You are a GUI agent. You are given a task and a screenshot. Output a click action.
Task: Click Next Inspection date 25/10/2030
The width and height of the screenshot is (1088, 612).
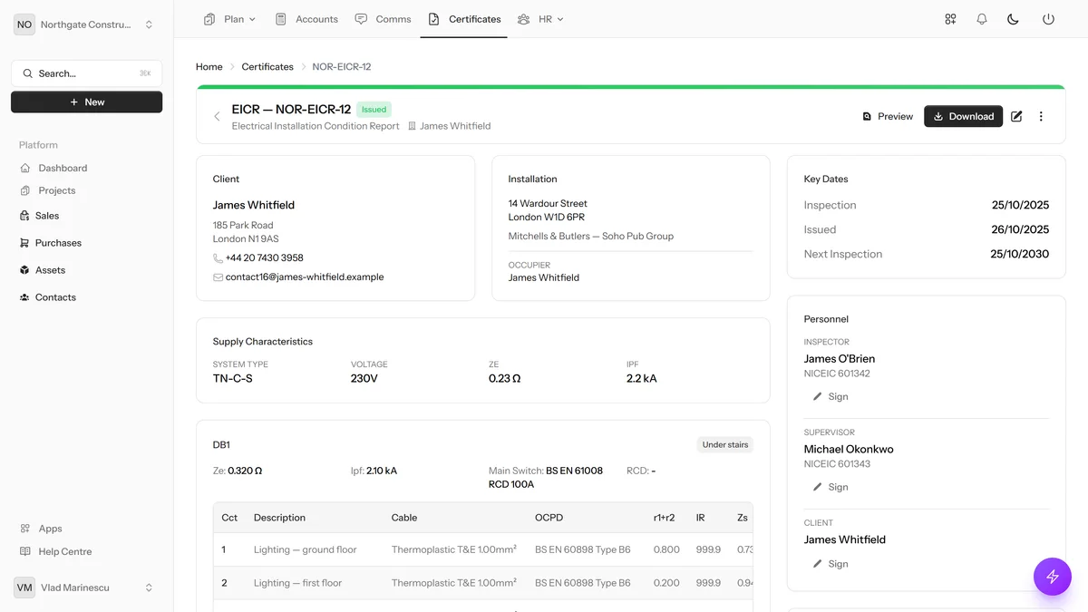click(x=1020, y=254)
